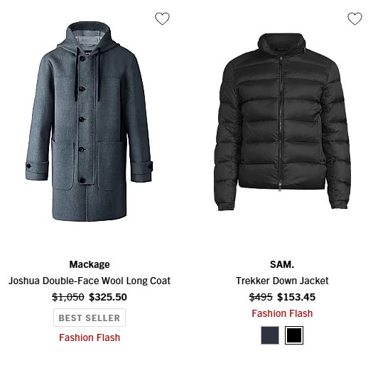The image size is (373, 373).
Task: Click the hood of the gray wool coat
Action: click(89, 36)
